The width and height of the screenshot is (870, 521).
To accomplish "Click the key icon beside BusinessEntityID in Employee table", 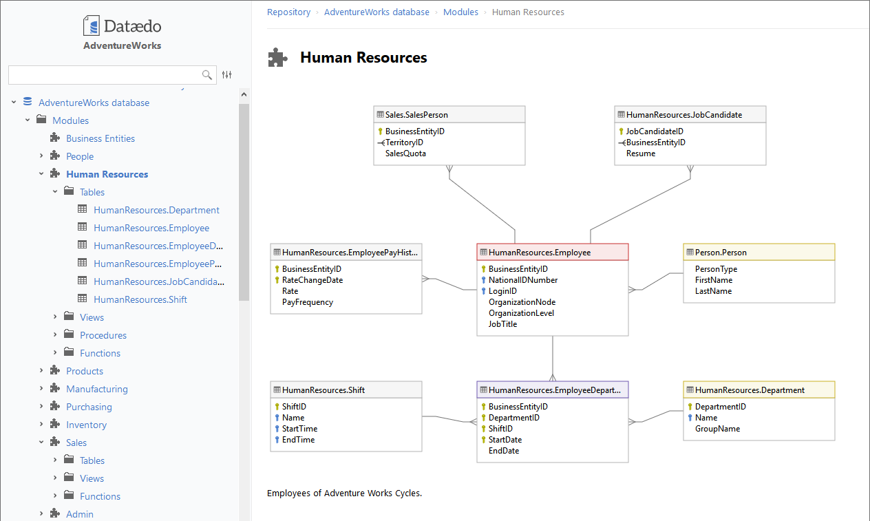I will tap(484, 268).
